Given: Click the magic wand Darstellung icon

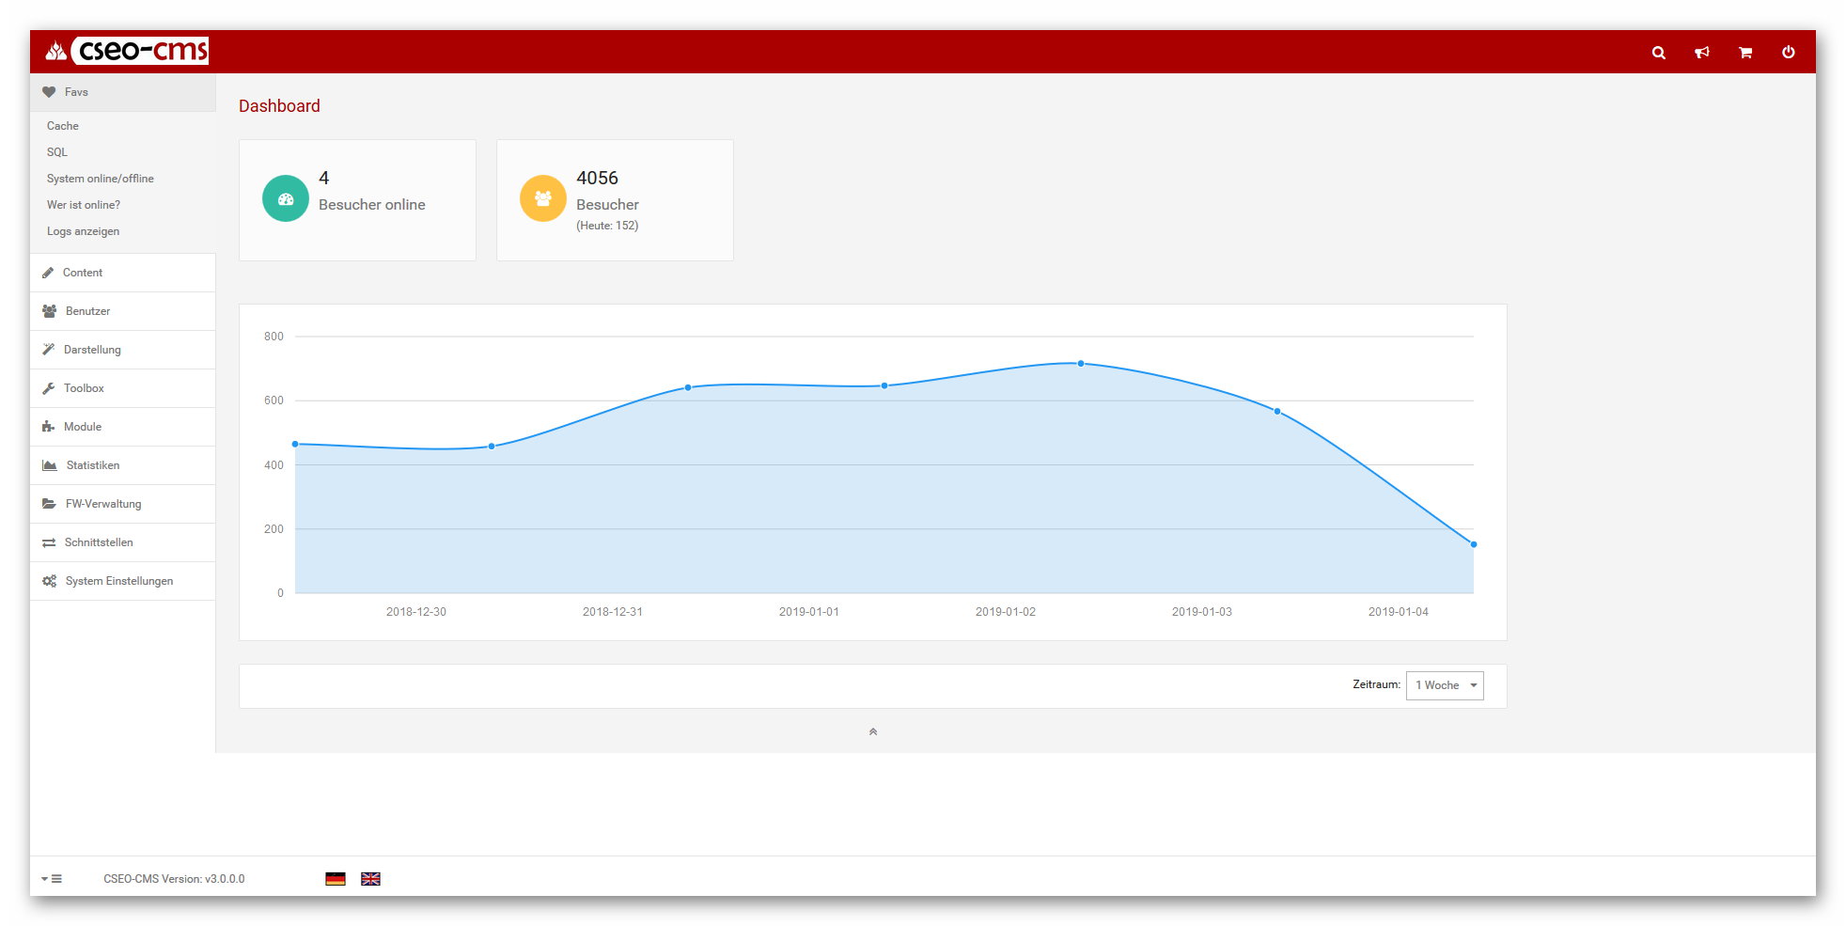Looking at the screenshot, I should coord(49,350).
